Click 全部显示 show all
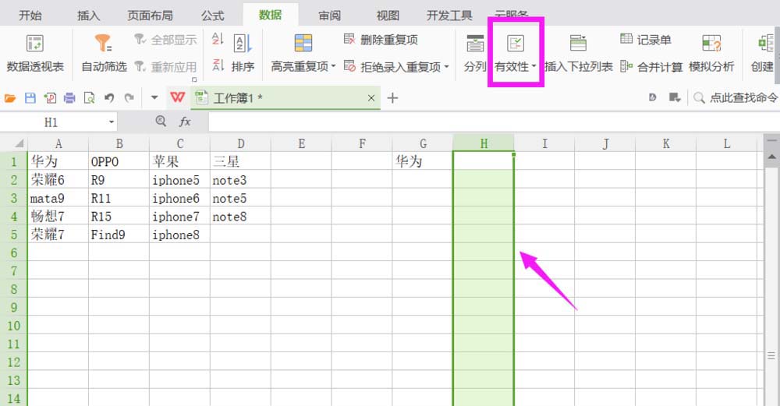 click(x=165, y=40)
